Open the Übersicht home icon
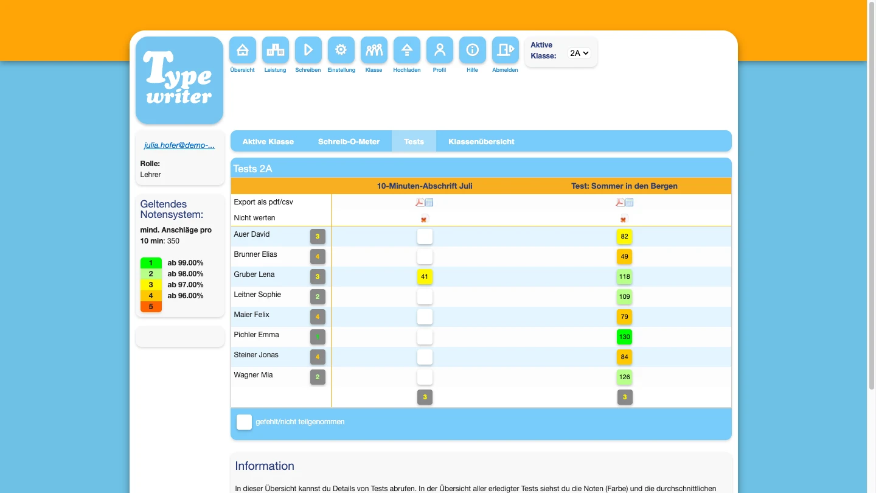Viewport: 876px width, 493px height. (x=243, y=50)
